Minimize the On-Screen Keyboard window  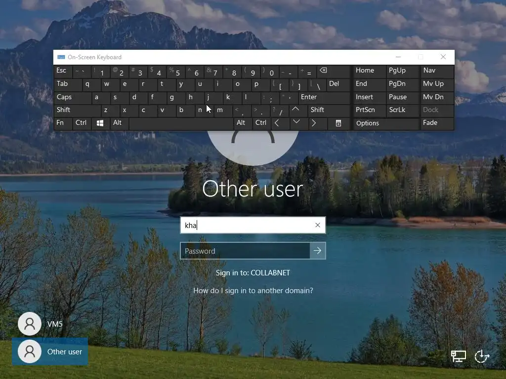point(399,57)
